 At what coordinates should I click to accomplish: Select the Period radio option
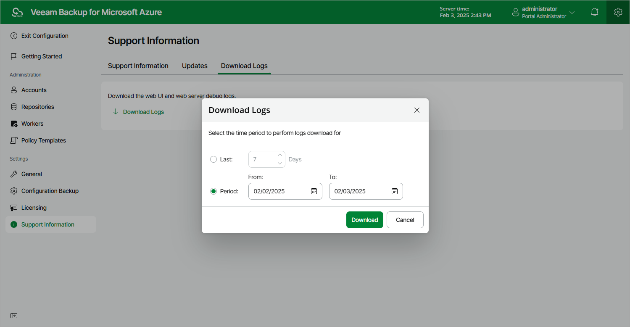click(x=214, y=191)
